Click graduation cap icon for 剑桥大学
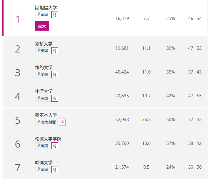This screenshot has height=179, width=208. pyautogui.click(x=55, y=51)
